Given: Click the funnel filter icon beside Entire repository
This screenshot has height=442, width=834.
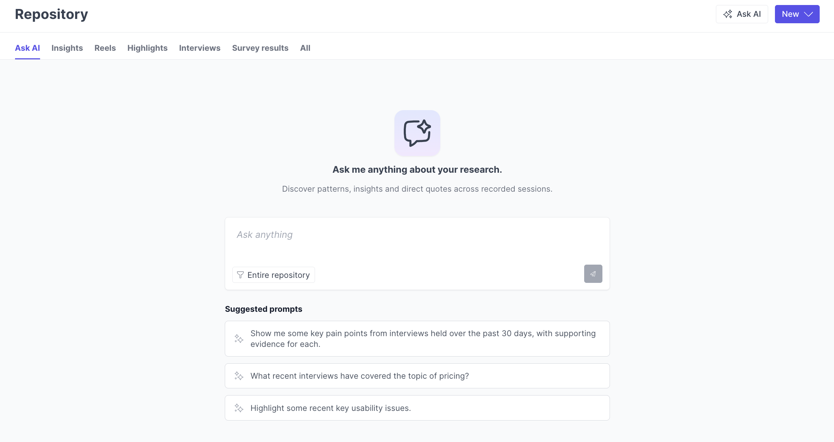Looking at the screenshot, I should (240, 275).
